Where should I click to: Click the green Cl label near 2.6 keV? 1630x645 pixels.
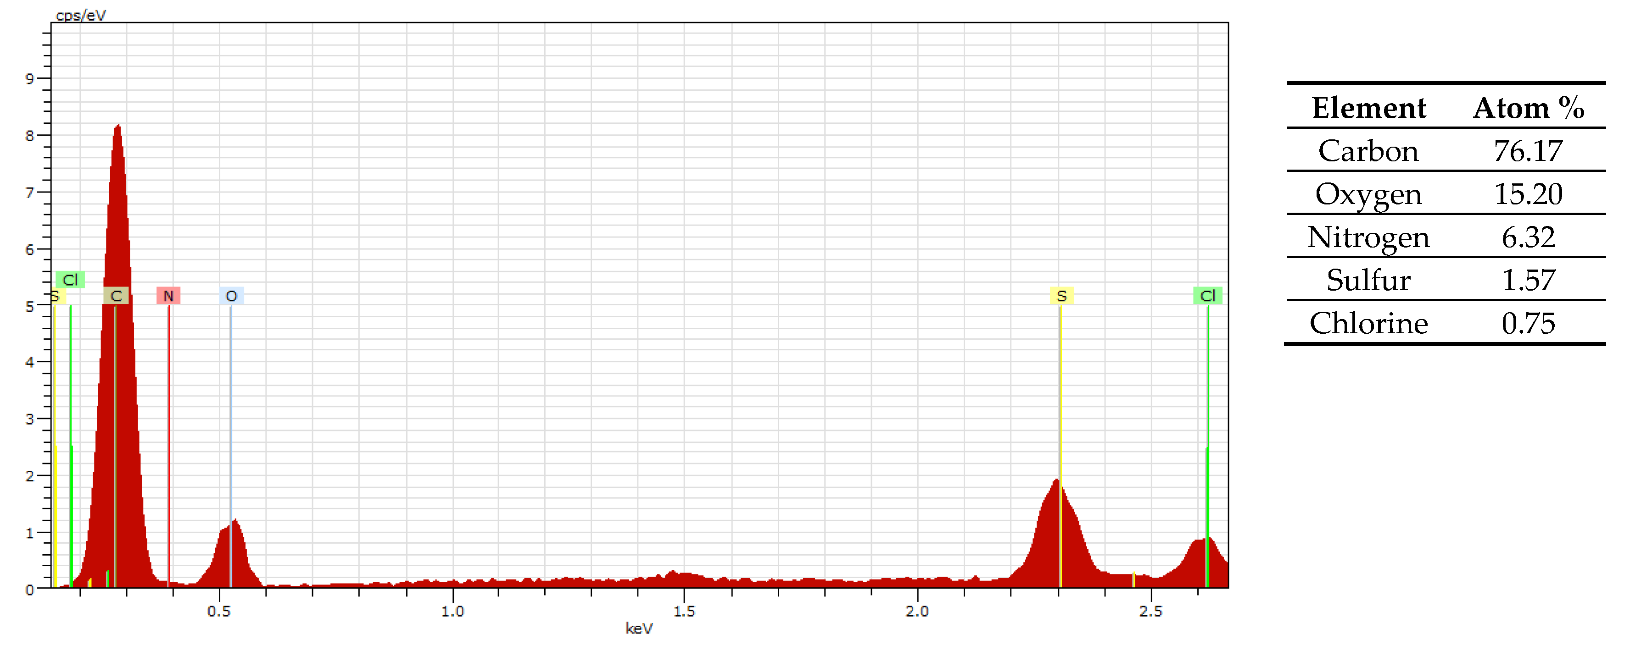tap(1207, 295)
